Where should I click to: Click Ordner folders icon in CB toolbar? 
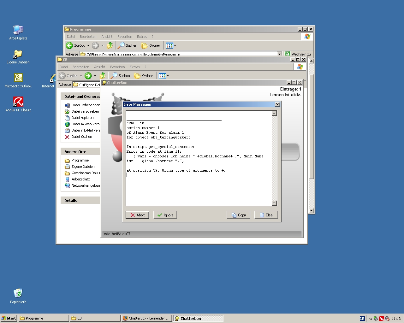137,76
